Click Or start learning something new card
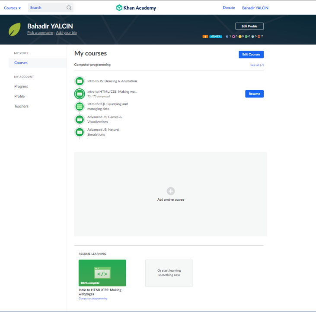This screenshot has height=312, width=316. [x=169, y=273]
